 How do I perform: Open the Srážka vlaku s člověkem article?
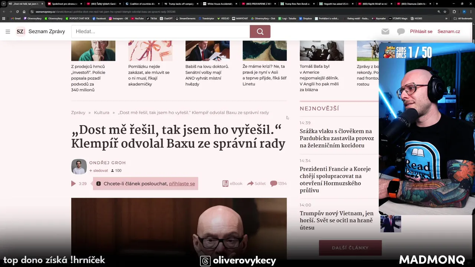tap(337, 138)
